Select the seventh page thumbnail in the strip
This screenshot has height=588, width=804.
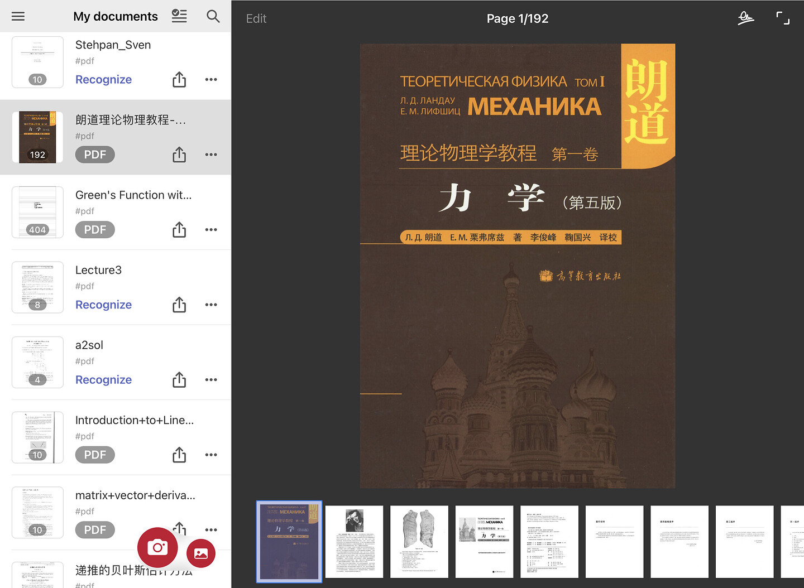[679, 542]
